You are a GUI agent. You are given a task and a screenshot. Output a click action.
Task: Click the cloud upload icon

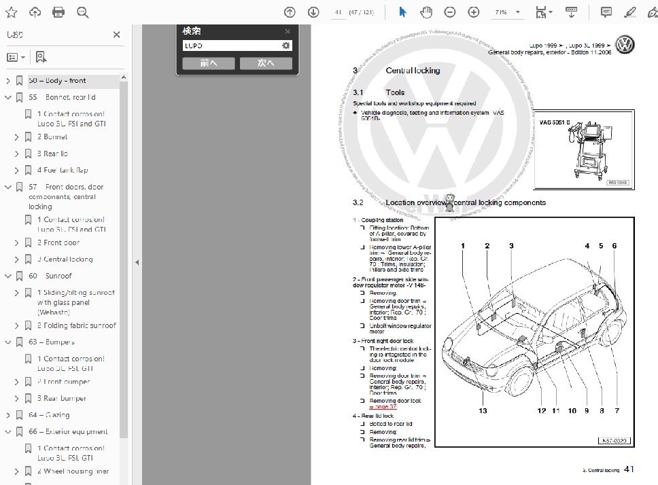click(35, 12)
